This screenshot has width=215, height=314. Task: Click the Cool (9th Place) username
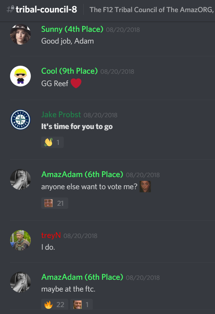69,71
